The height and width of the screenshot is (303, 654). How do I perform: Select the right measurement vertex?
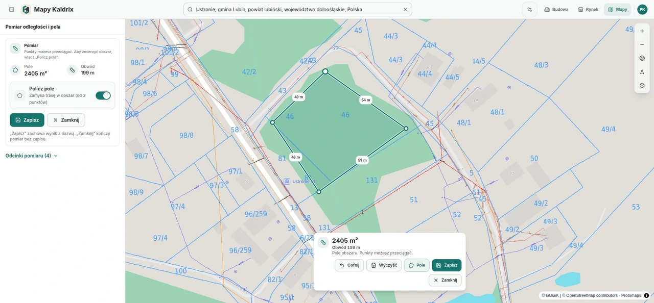(406, 129)
